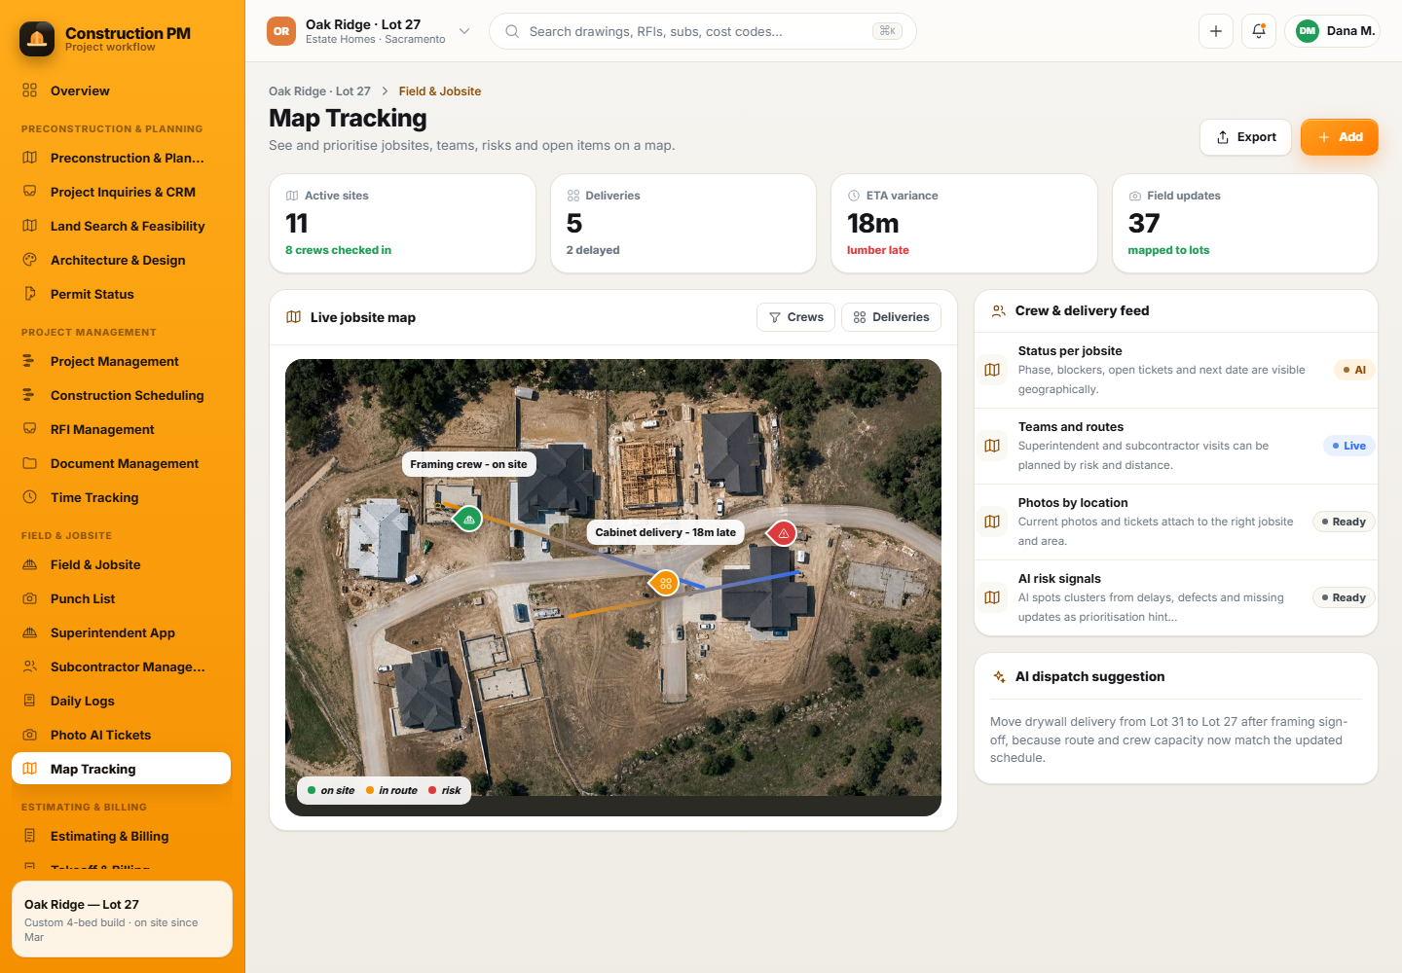Click the Live badge on Teams and routes
Viewport: 1402px width, 973px height.
[x=1348, y=446]
